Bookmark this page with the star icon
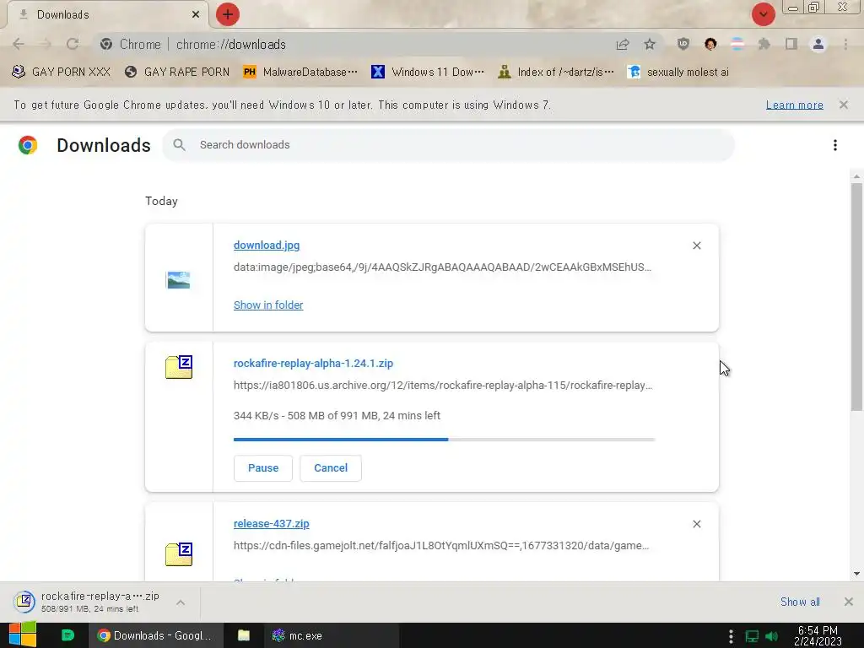 coord(650,44)
